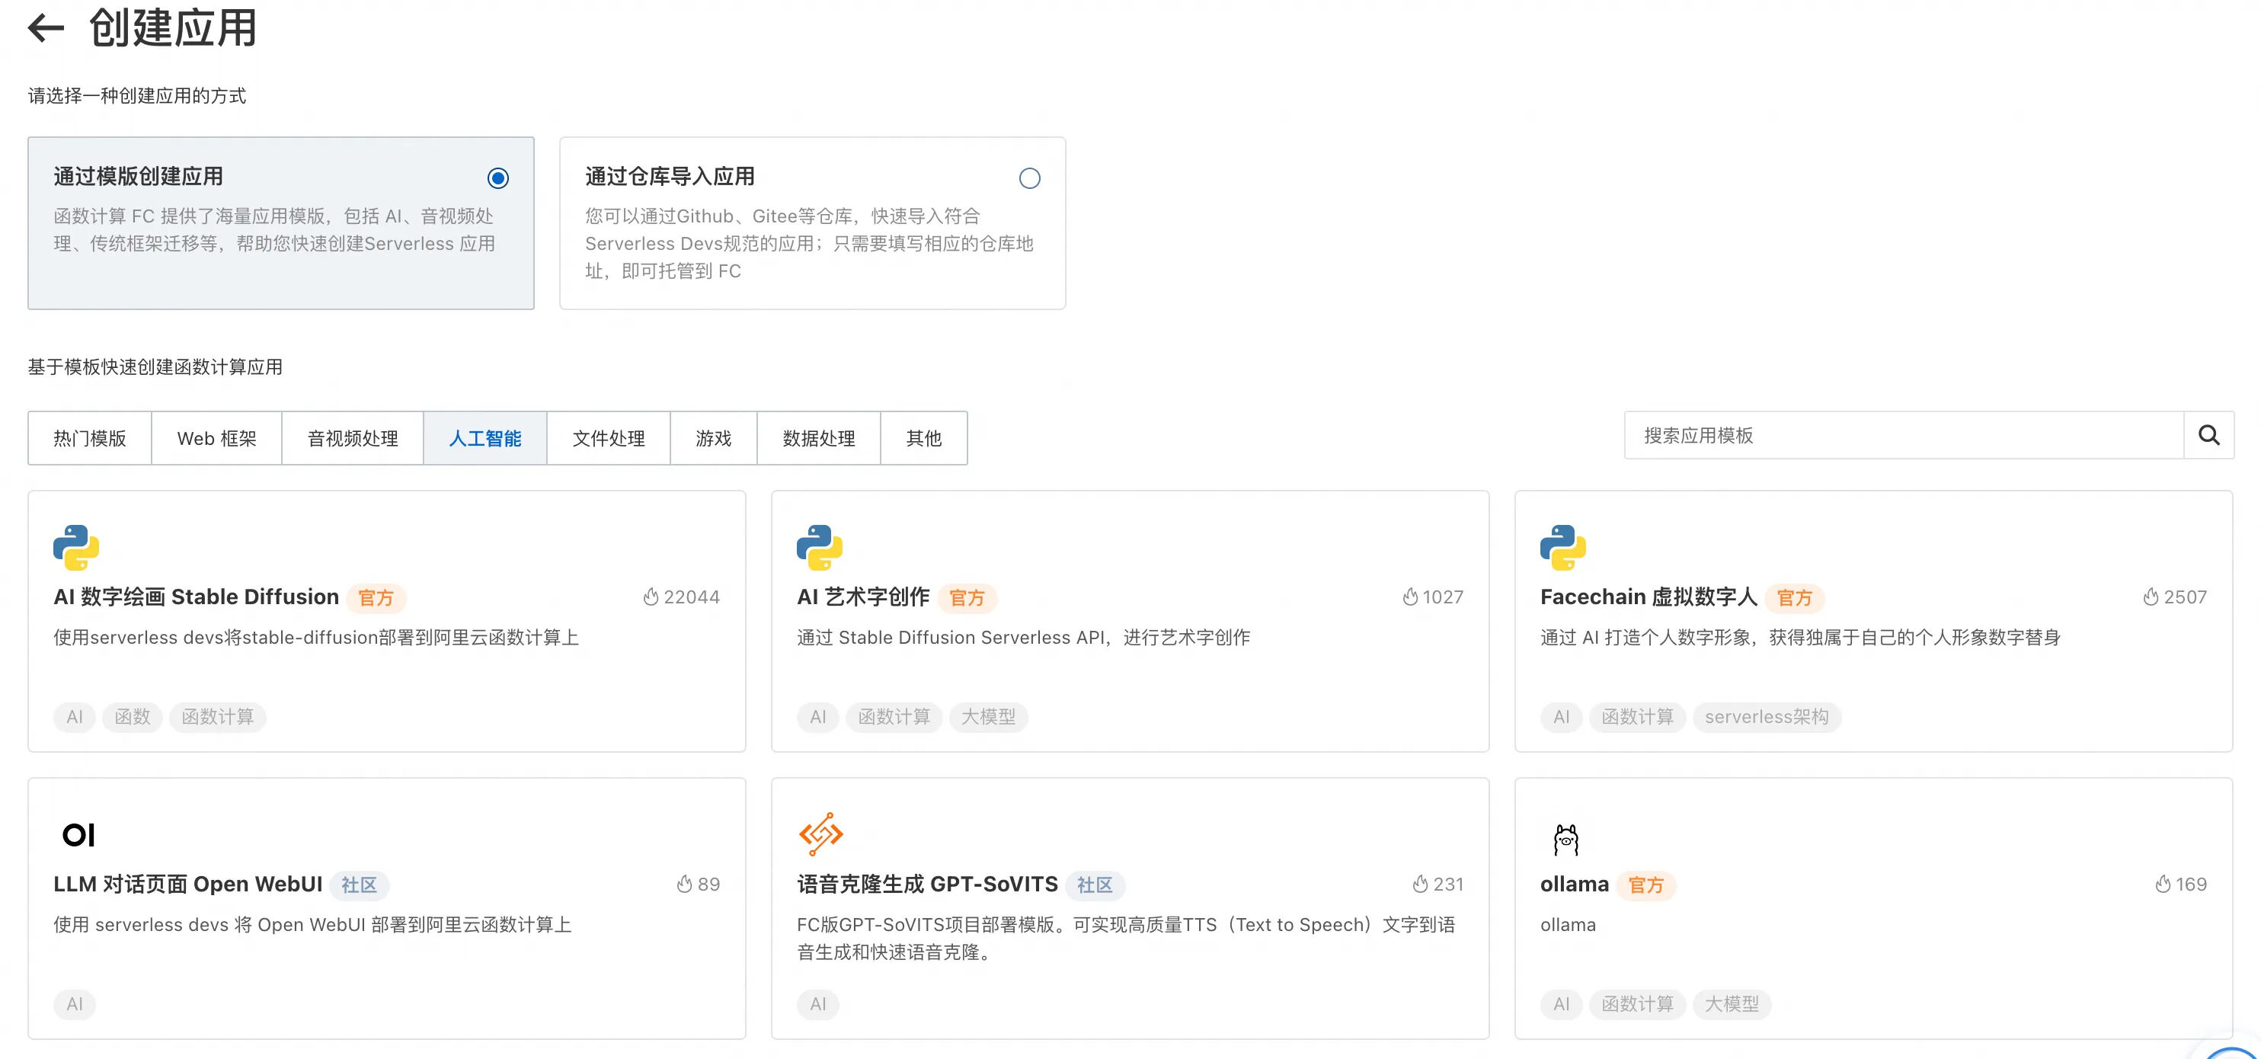Click the Python icon on Facechain card
Viewport: 2261px width, 1059px height.
(x=1562, y=548)
